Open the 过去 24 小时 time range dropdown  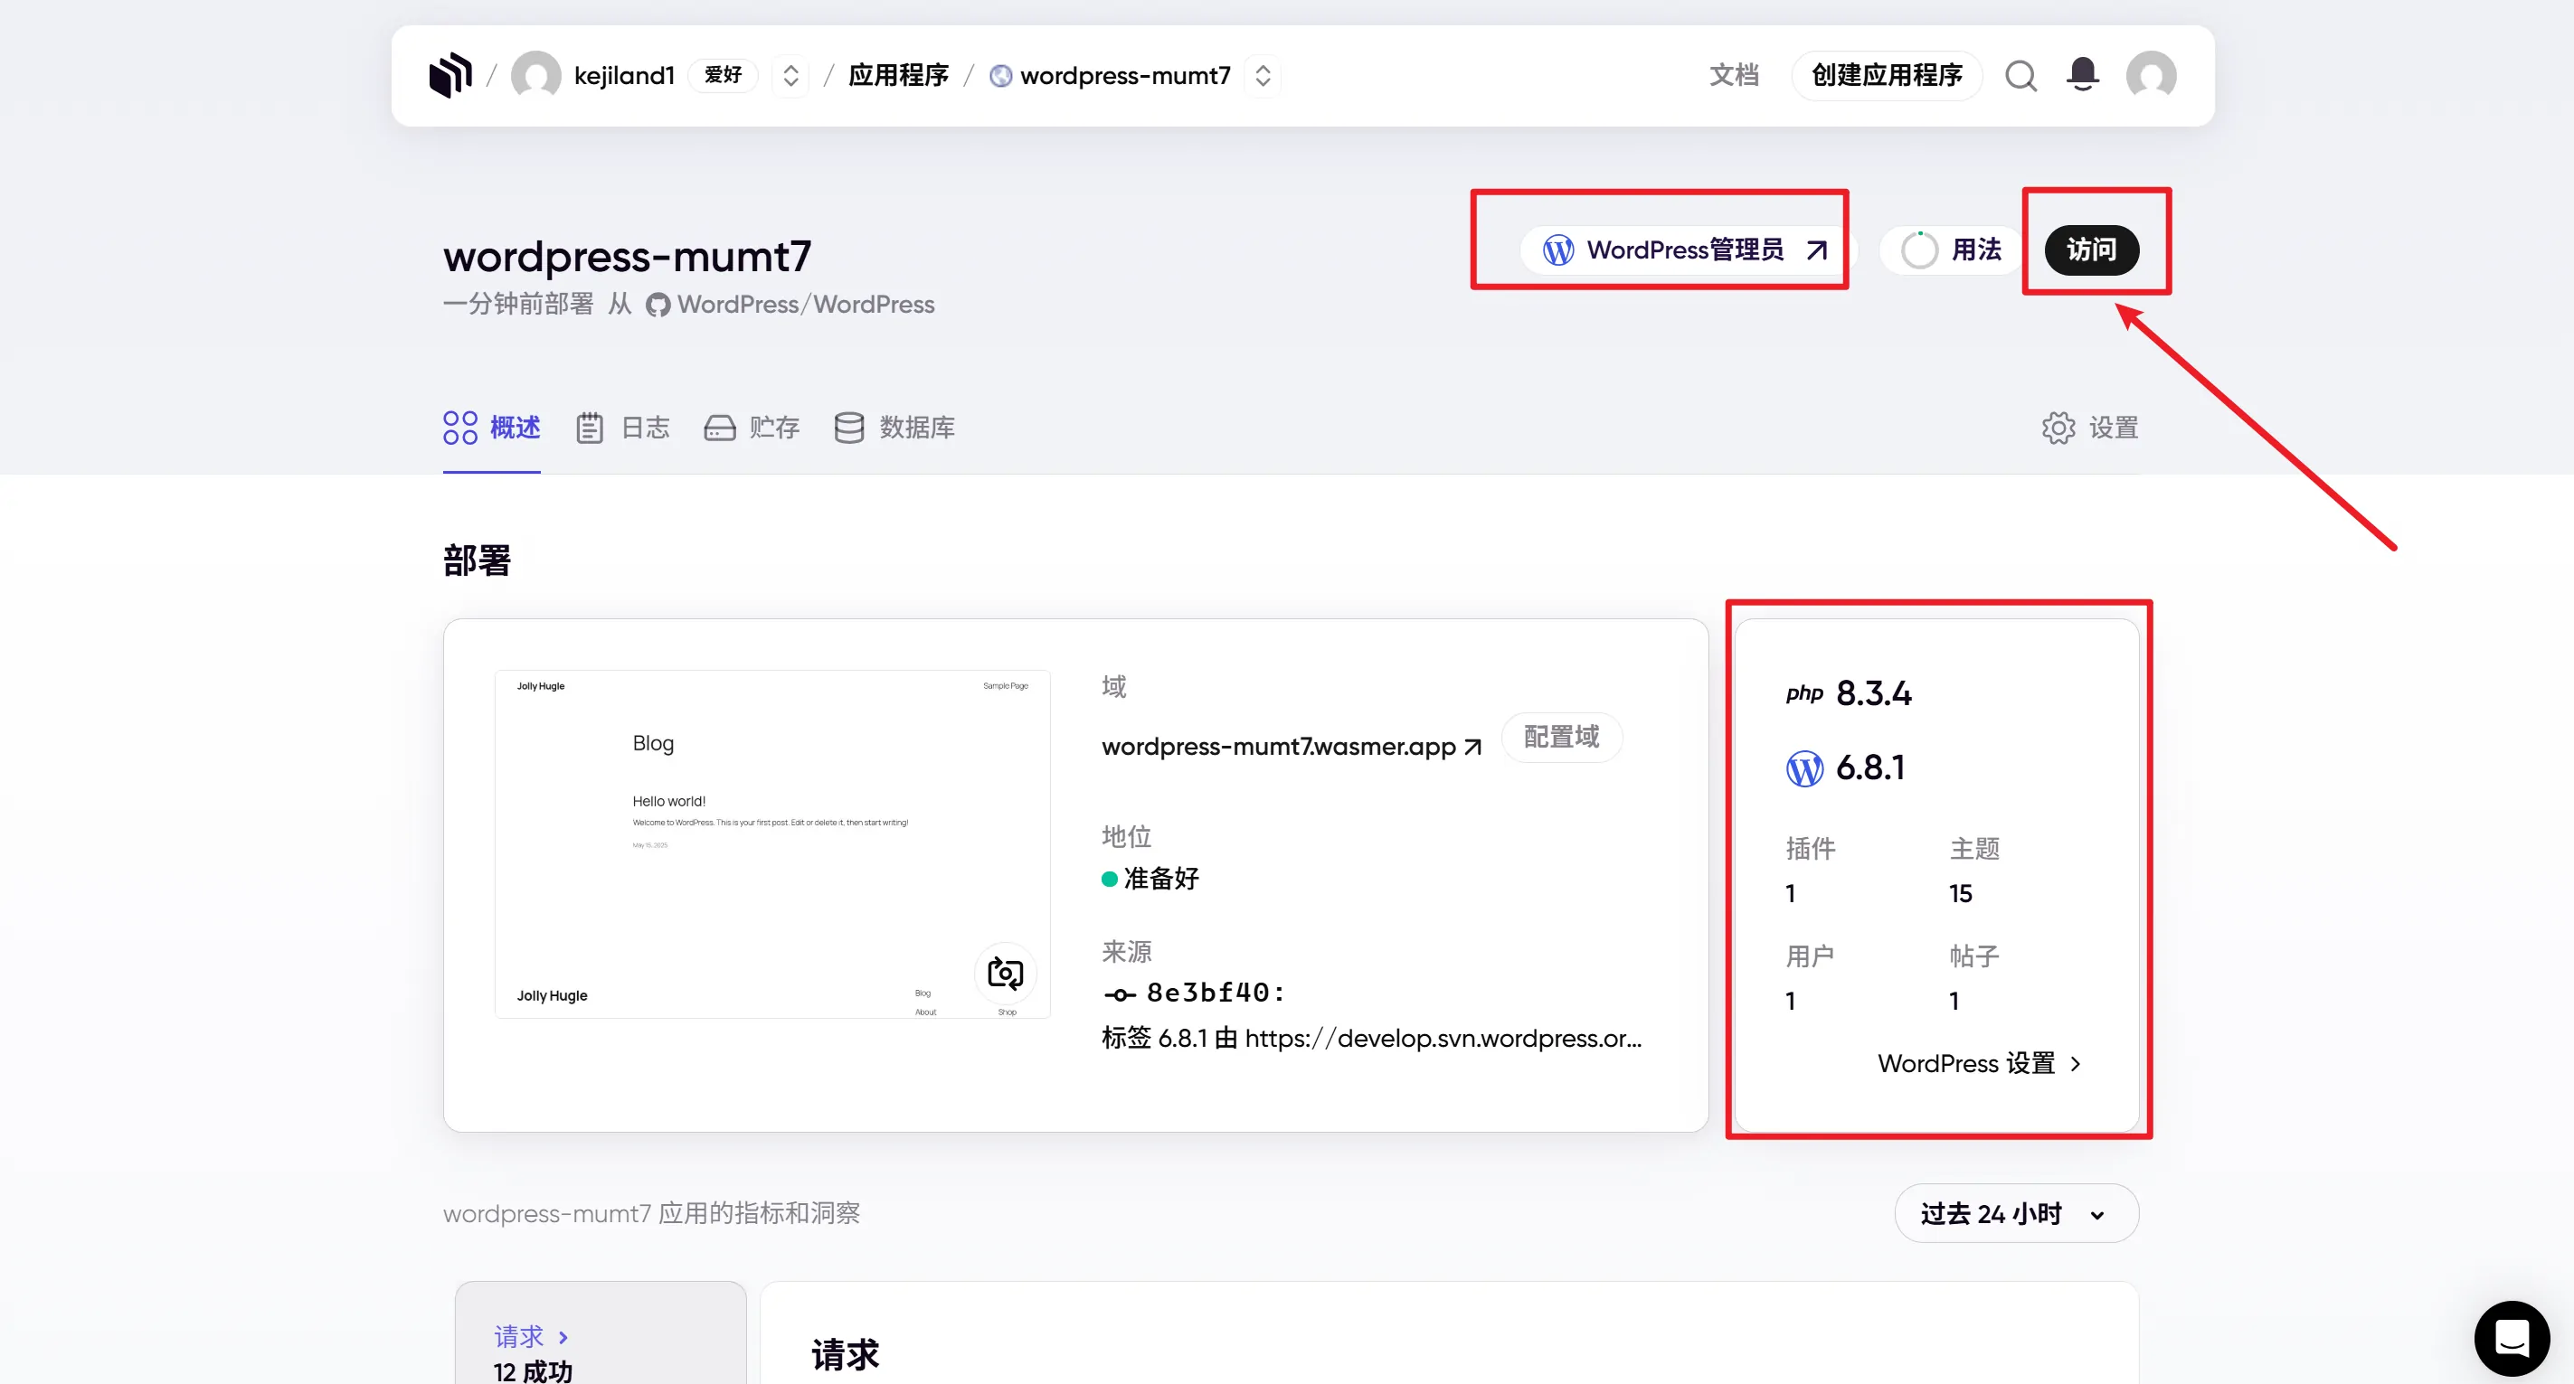(x=2015, y=1213)
